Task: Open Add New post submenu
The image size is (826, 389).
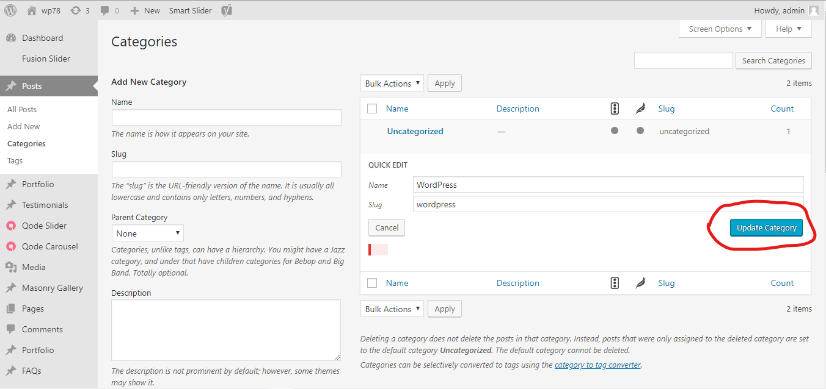Action: pos(24,126)
